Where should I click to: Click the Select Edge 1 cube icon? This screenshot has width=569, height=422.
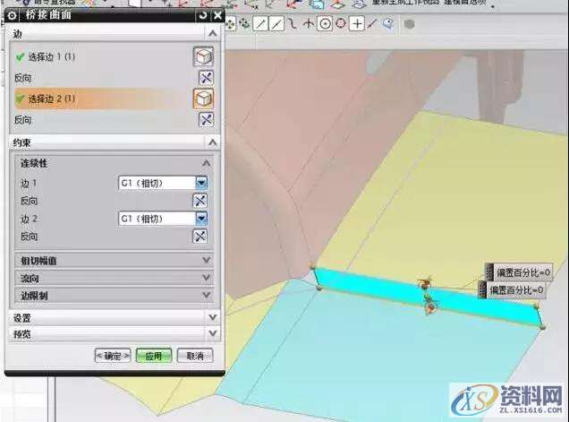204,57
